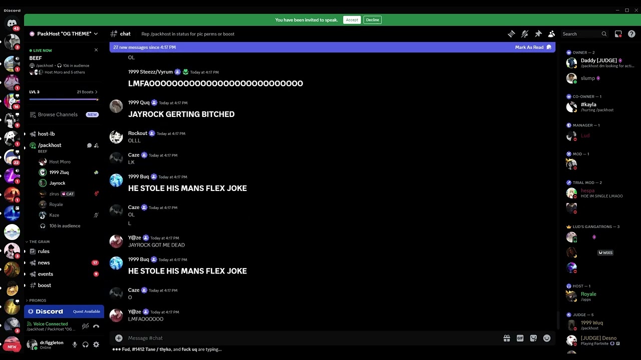This screenshot has width=641, height=360.
Task: Open server icon with 22 badge
Action: pyautogui.click(x=12, y=157)
